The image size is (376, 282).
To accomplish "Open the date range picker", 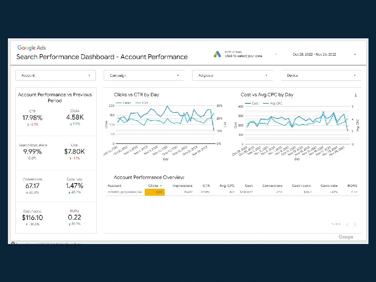I will 323,55.
